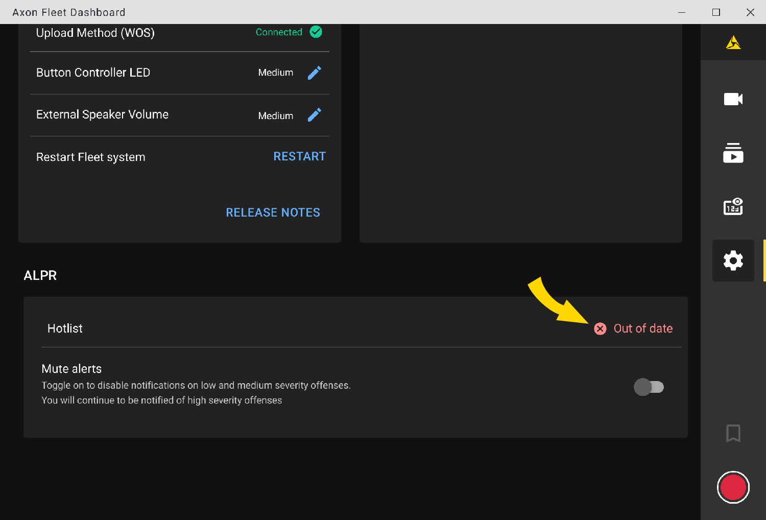The image size is (766, 520).
Task: Open RELEASE NOTES
Action: 273,212
